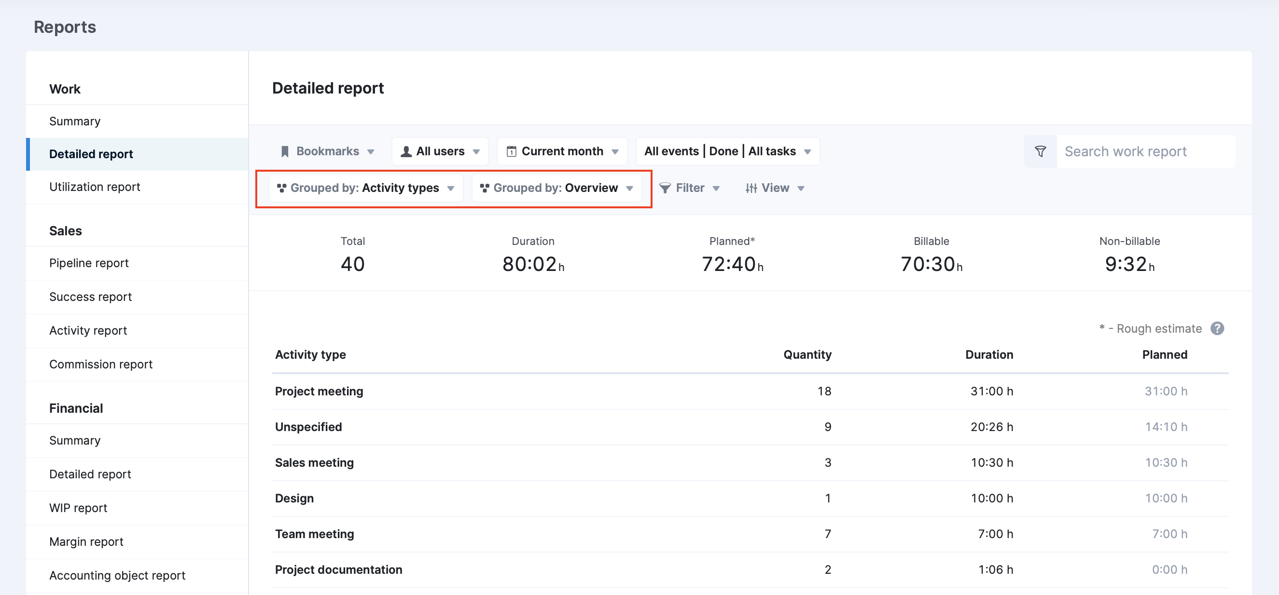
Task: Expand Grouped by Overview dropdown
Action: 556,188
